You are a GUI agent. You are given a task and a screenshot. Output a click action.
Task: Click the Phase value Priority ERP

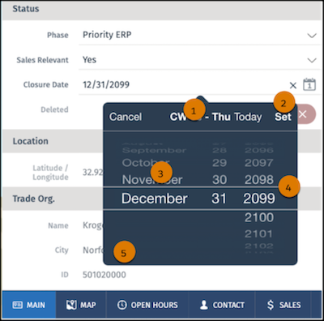107,35
